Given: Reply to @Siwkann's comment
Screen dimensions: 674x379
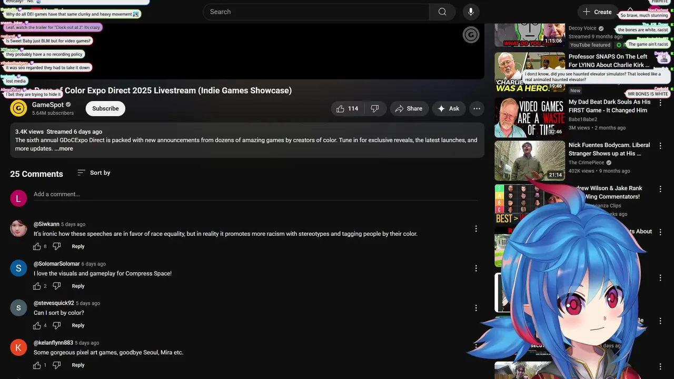Looking at the screenshot, I should click(x=78, y=246).
